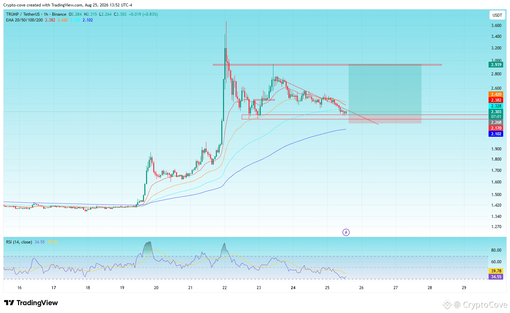Click the TradingView logo at the bottom

tap(31, 303)
